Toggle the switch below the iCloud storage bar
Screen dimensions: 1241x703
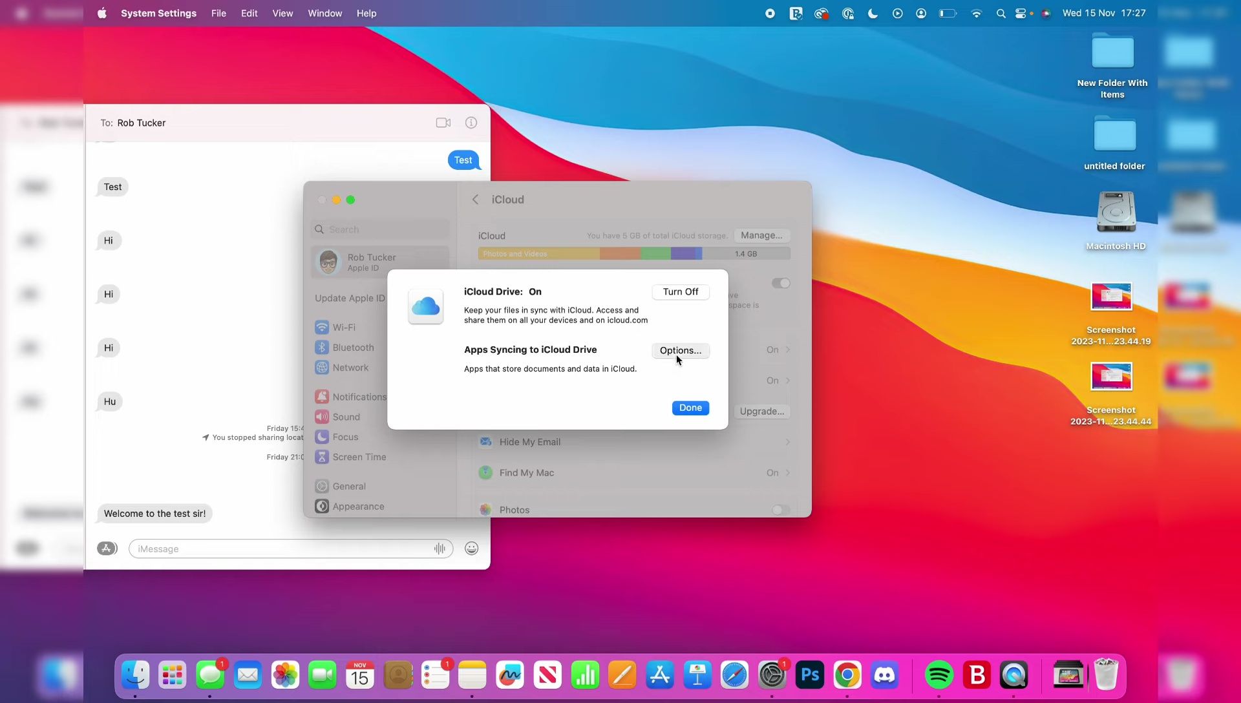point(781,283)
